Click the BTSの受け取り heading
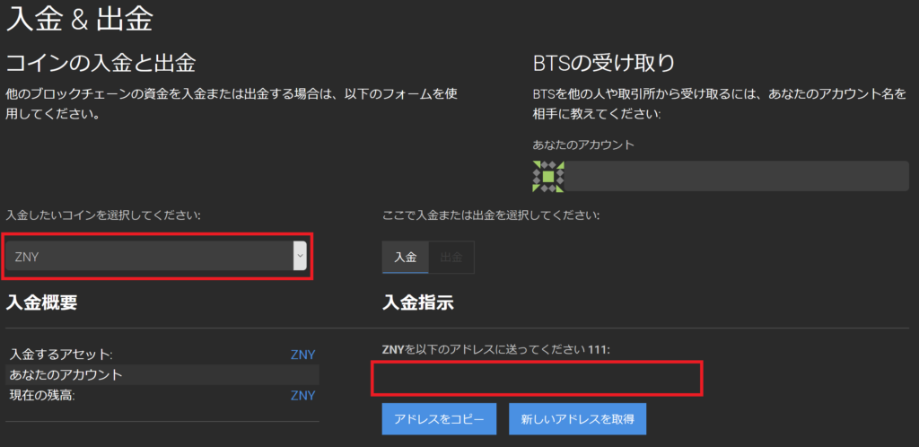 (x=604, y=63)
